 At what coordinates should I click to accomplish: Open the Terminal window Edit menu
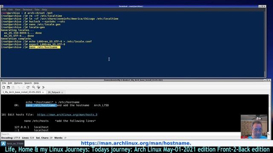point(11,9)
